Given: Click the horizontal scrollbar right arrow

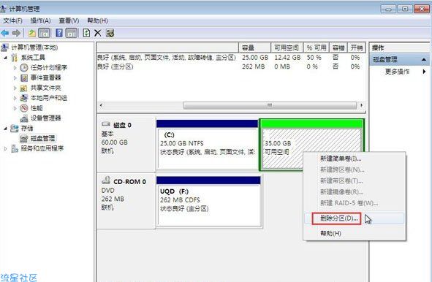Looking at the screenshot, I should click(362, 105).
